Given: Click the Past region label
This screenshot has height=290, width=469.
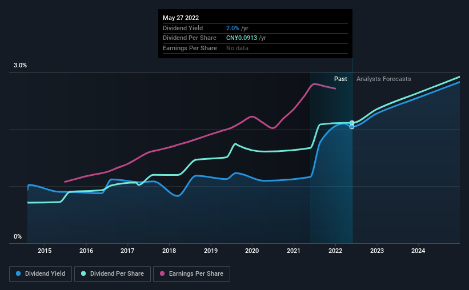Looking at the screenshot, I should tap(340, 79).
